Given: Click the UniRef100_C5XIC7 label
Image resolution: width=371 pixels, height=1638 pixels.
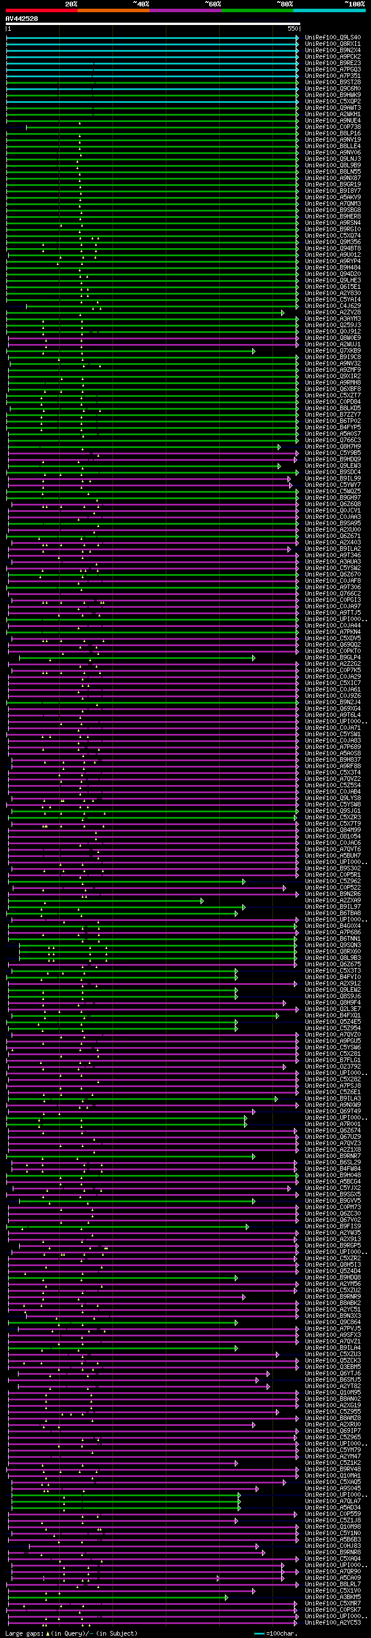Looking at the screenshot, I should pyautogui.click(x=333, y=683).
